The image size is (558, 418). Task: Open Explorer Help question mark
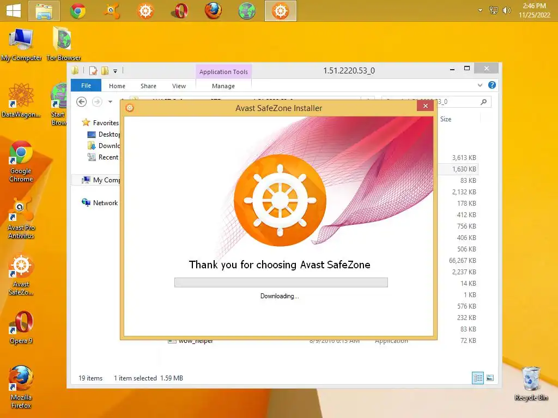tap(492, 85)
